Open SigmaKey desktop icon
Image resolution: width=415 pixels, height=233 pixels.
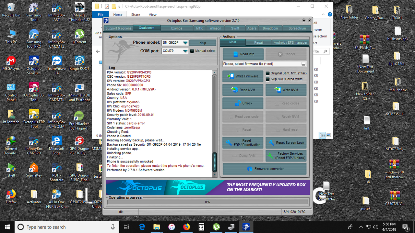click(x=34, y=170)
